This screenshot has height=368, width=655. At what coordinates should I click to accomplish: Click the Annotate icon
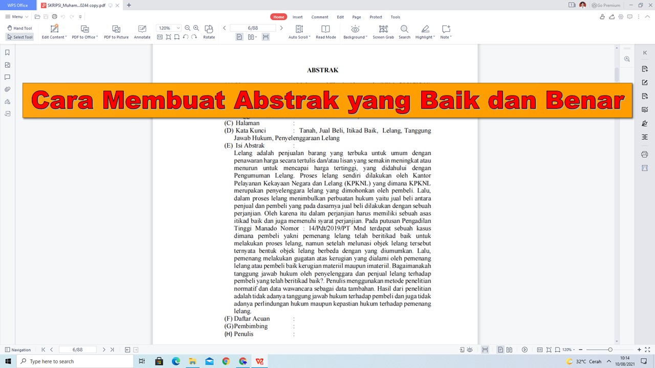pos(142,32)
